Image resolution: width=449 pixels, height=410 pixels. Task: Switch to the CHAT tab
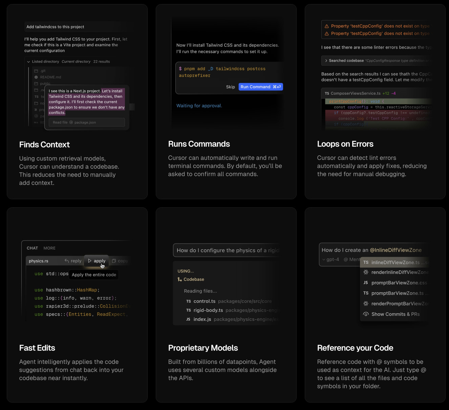(x=32, y=248)
